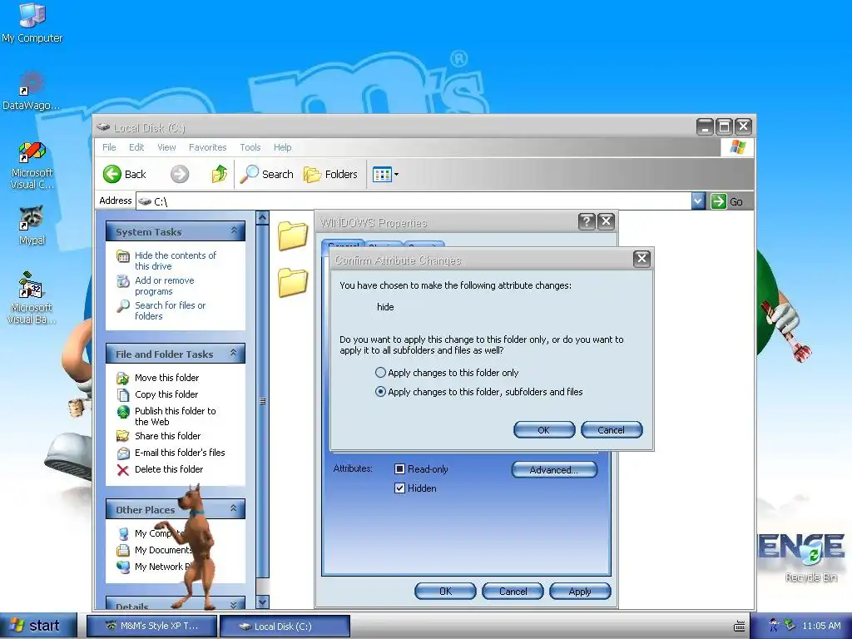Click Add or remove programs link
Screen dimensions: 852x639
[x=164, y=286]
